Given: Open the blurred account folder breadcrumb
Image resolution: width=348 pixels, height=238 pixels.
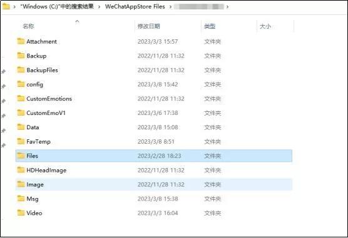Looking at the screenshot, I should [x=199, y=7].
